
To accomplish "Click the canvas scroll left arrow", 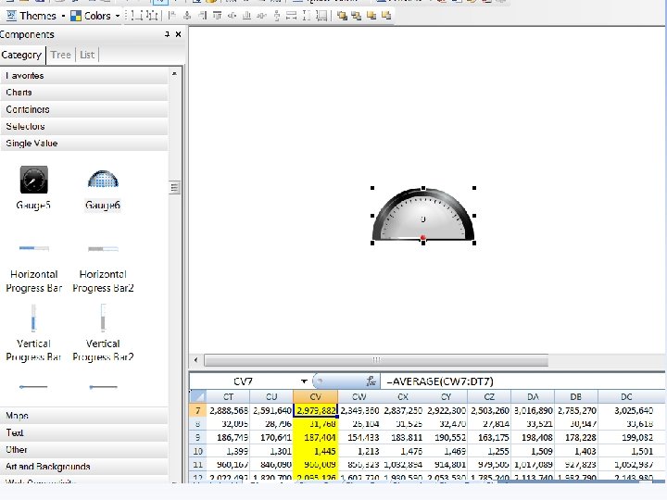I will pos(195,360).
